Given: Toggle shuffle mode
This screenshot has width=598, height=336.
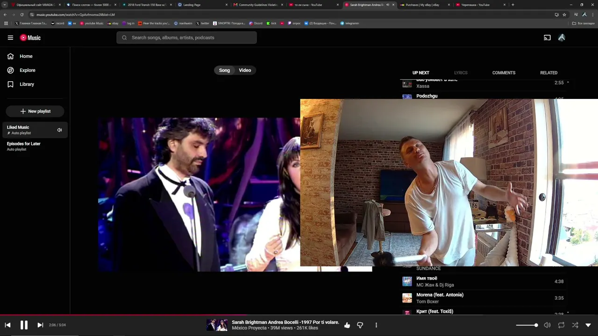Looking at the screenshot, I should 575,325.
